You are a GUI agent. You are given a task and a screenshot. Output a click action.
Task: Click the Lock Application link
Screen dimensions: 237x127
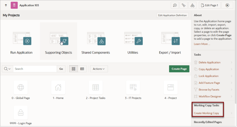(x=209, y=76)
